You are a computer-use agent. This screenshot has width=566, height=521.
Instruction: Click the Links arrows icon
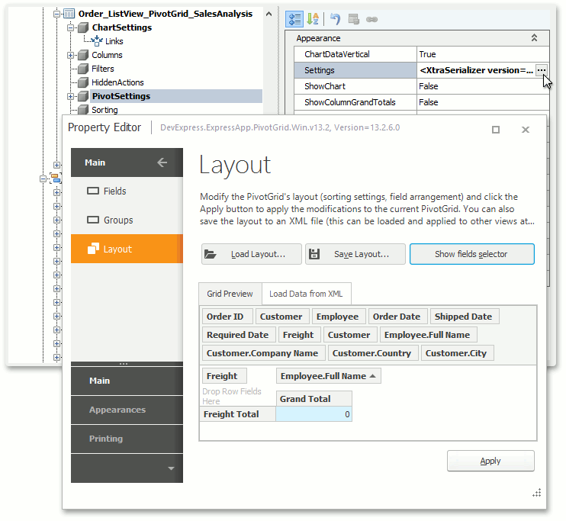(x=97, y=41)
